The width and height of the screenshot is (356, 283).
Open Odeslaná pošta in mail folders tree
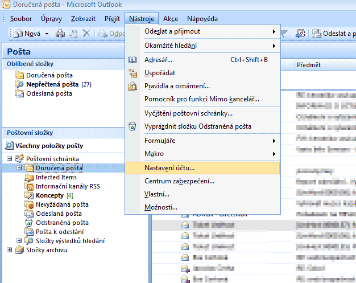click(x=59, y=214)
